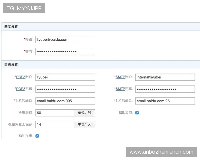Click the 检查周期 field showing 60
200x160 pixels.
(x=55, y=113)
